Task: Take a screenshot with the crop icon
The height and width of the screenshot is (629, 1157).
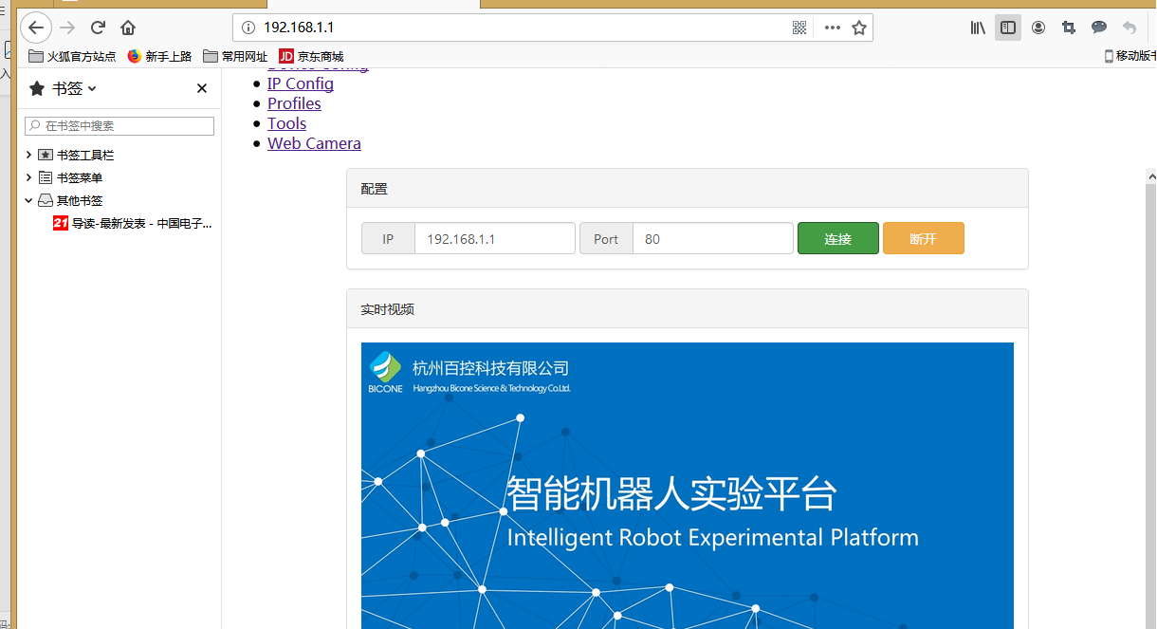Action: point(1069,28)
